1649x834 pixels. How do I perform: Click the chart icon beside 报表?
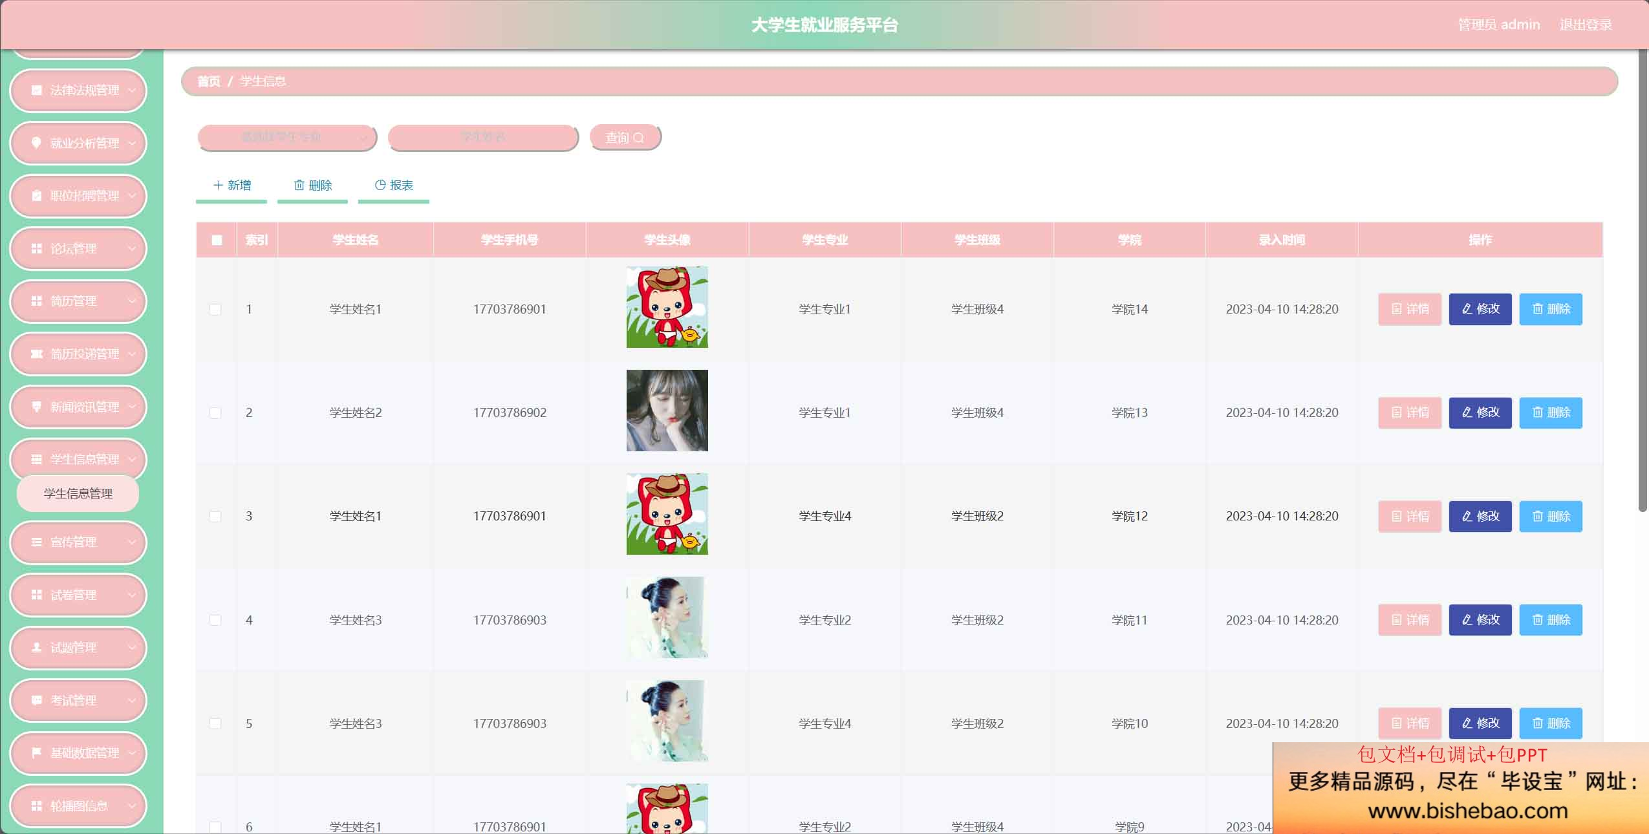pos(380,185)
